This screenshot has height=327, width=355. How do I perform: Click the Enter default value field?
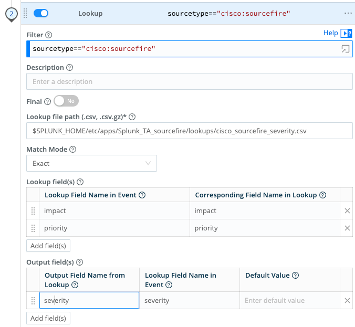(290, 300)
